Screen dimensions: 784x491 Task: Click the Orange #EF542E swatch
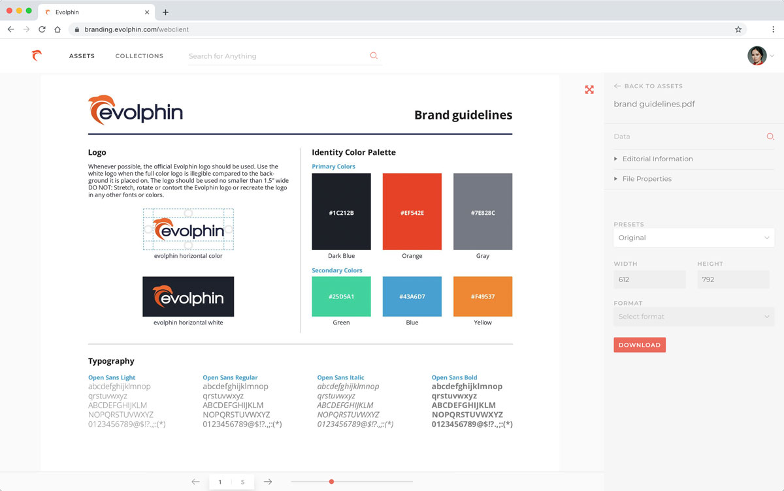(x=412, y=212)
